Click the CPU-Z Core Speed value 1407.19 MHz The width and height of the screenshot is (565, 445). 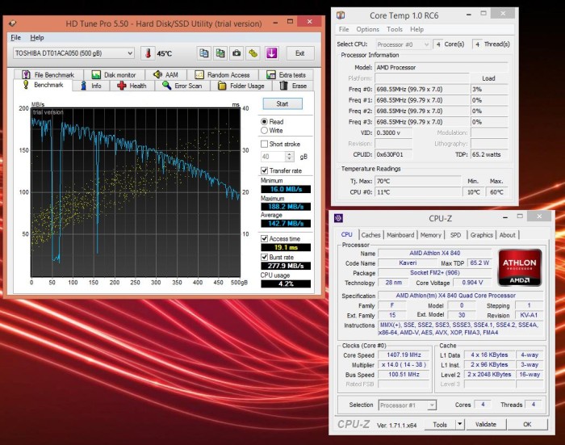click(x=404, y=355)
